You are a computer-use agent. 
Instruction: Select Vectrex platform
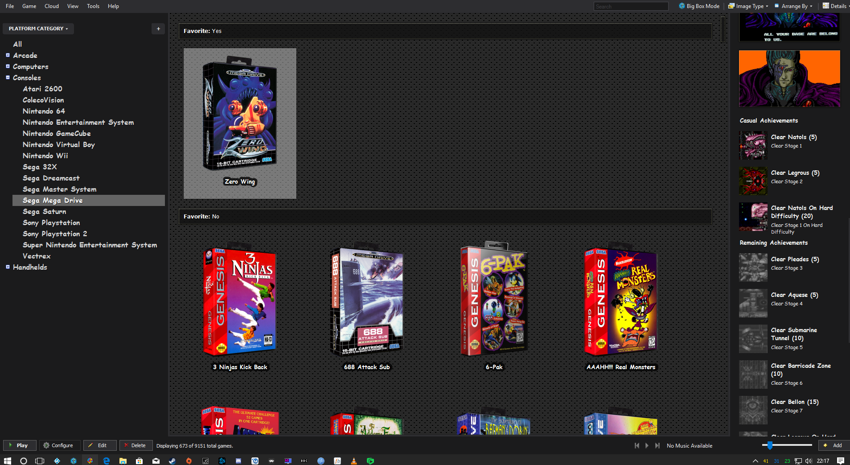37,256
